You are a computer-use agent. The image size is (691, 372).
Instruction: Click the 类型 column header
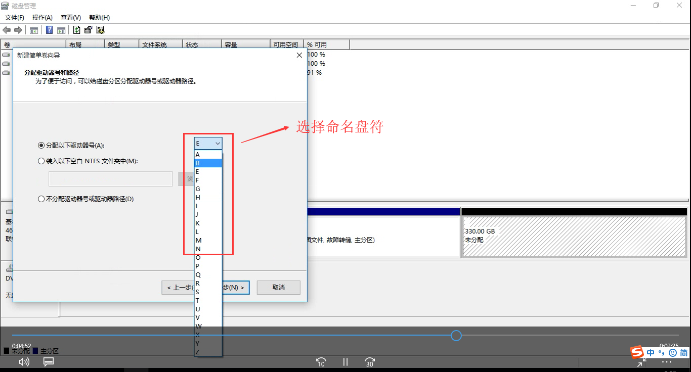click(x=121, y=45)
